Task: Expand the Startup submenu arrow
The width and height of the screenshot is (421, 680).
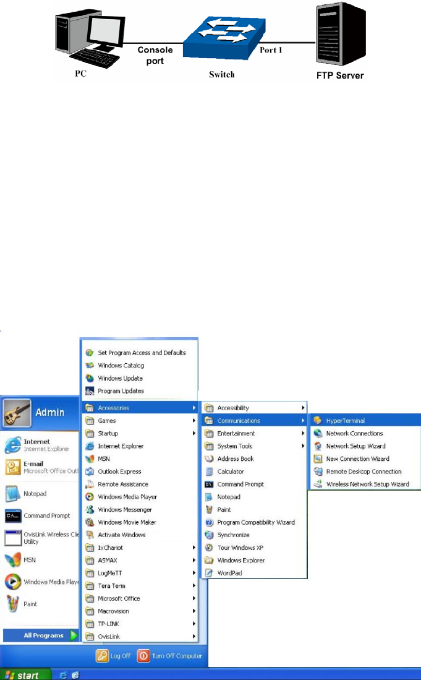Action: (193, 433)
